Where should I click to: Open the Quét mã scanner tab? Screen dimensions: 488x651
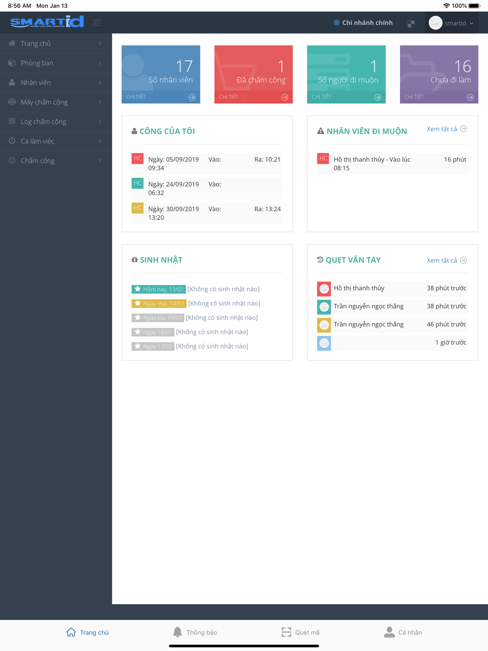301,632
